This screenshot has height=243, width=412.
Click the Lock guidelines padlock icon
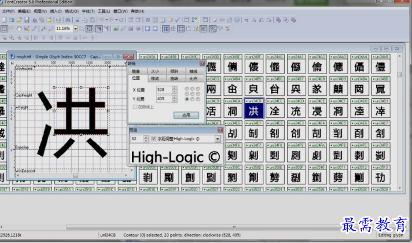pyautogui.click(x=196, y=28)
